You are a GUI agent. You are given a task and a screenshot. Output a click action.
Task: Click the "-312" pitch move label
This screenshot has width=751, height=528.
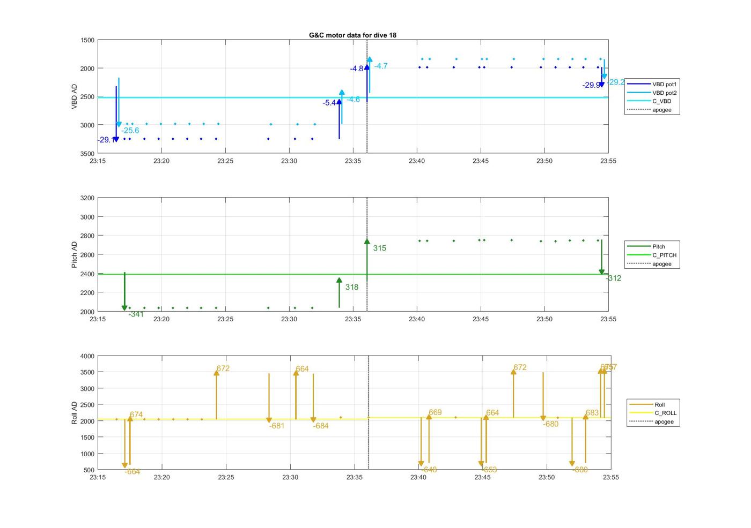613,278
